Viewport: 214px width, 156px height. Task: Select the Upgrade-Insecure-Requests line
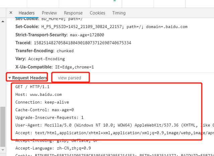click(49, 117)
